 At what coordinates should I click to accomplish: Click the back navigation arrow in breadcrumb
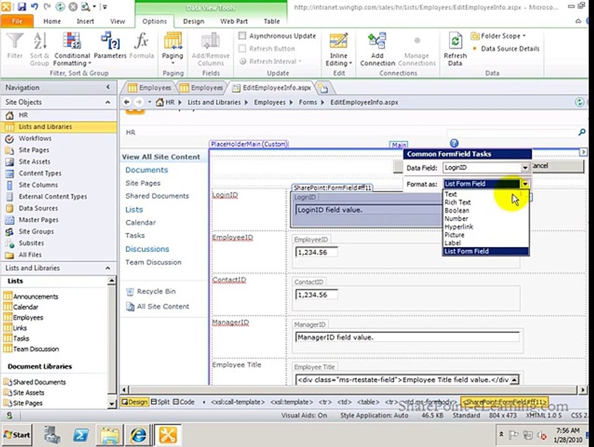pos(127,102)
